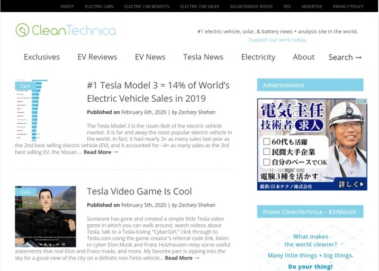The height and width of the screenshot is (271, 379).
Task: Click 'February 5th, 2020' publication date
Action: (x=144, y=205)
